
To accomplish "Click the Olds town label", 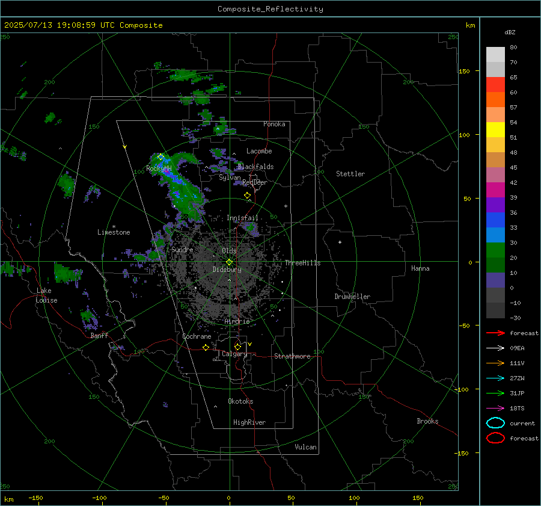I will click(x=229, y=251).
